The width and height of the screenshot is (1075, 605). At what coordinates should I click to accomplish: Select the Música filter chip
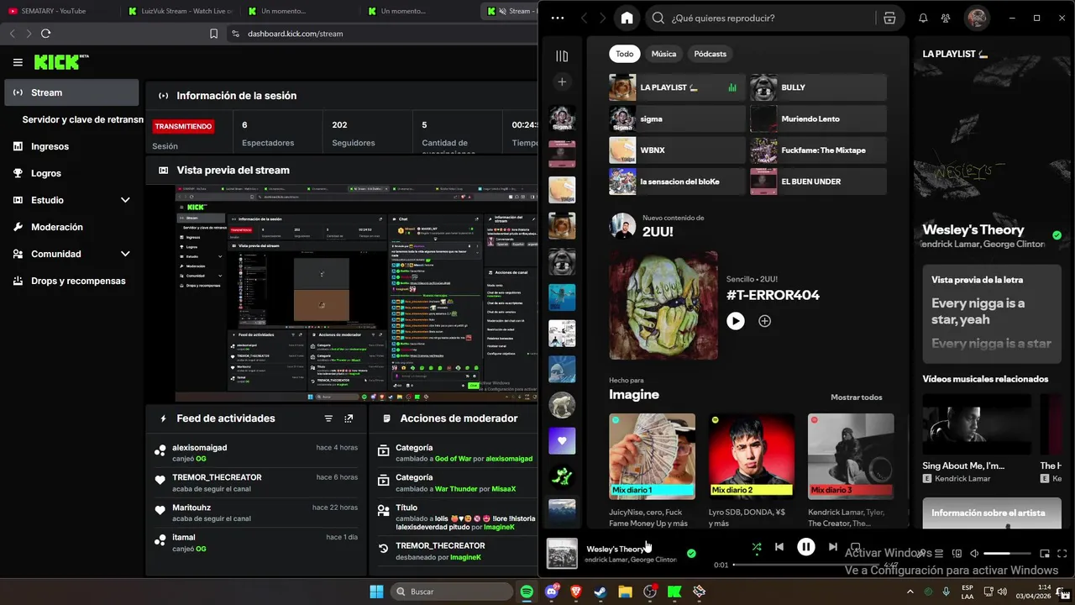click(663, 54)
